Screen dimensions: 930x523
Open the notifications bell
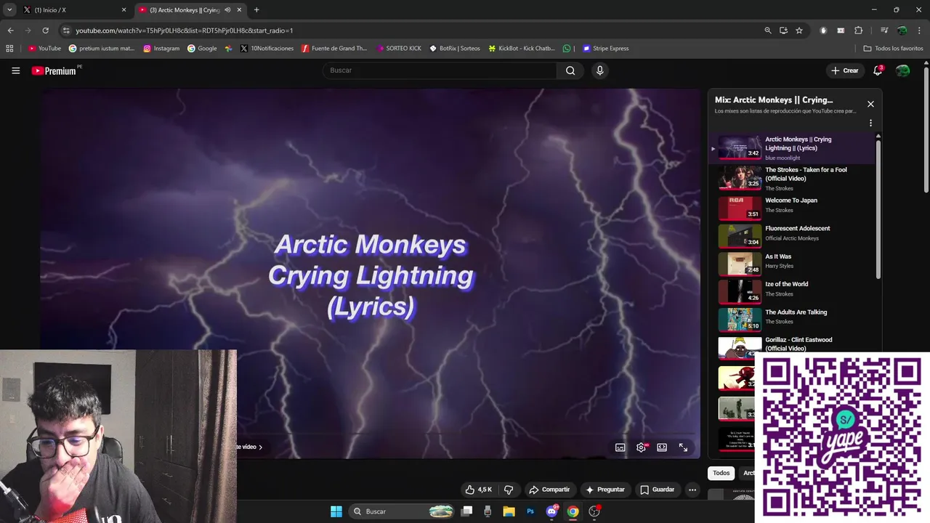(878, 70)
